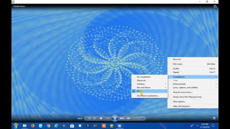Stop playback with the square stop button

click(101, 118)
